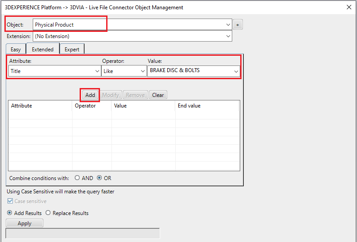Toggle the Case sensitive checkbox

click(10, 201)
